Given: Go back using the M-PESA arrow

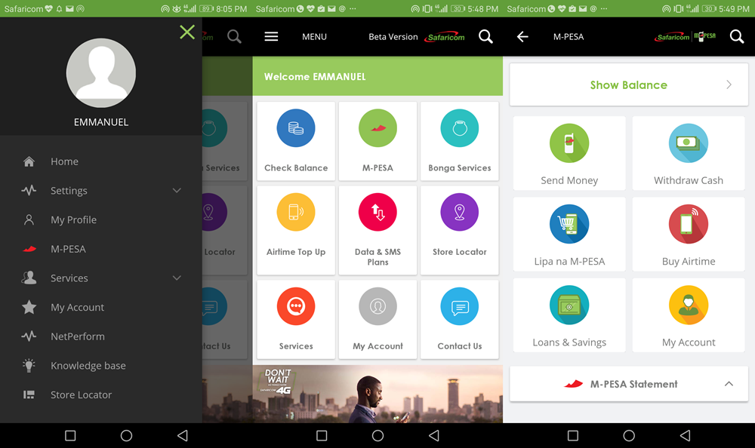Looking at the screenshot, I should pos(522,36).
